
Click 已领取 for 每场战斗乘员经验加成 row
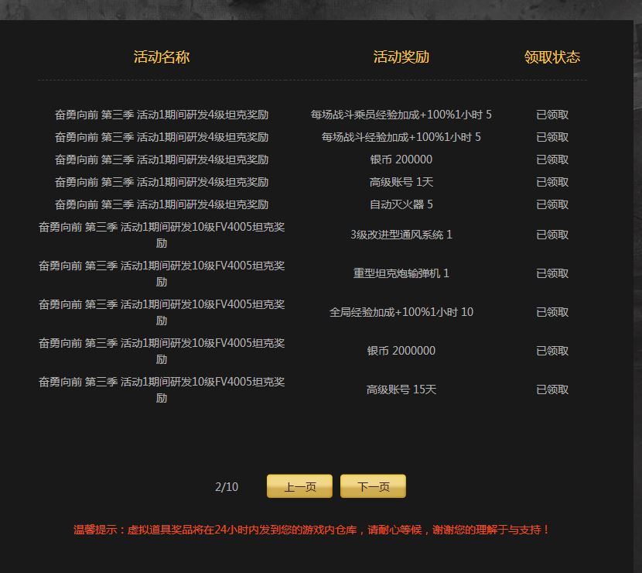click(552, 115)
